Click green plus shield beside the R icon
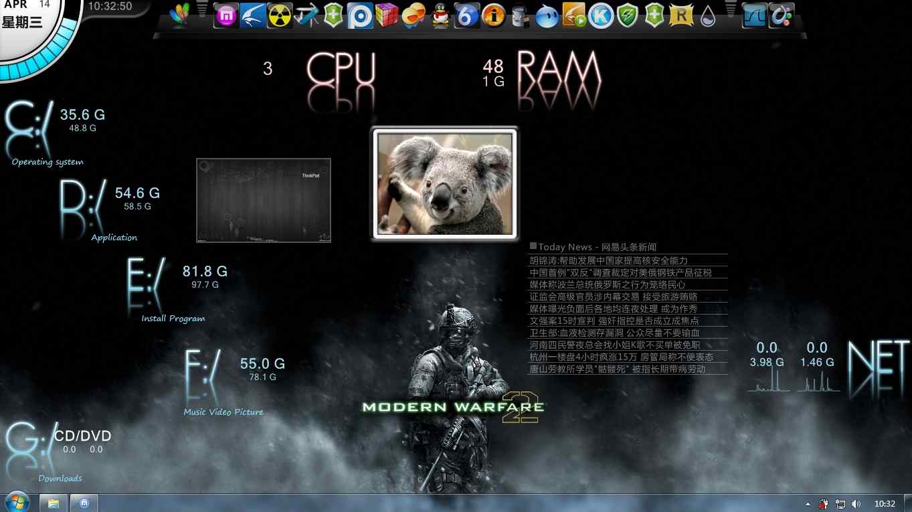Viewport: 912px width, 512px height. 654,15
